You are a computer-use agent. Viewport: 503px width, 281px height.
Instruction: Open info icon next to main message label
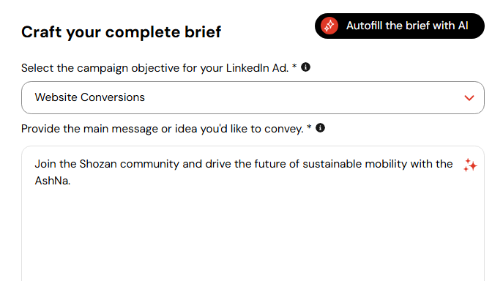pos(320,127)
